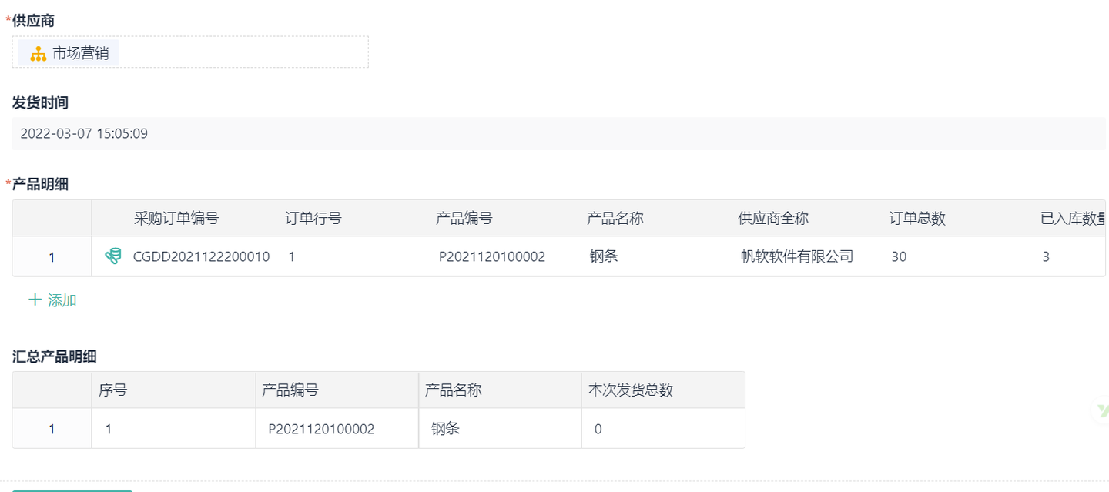The height and width of the screenshot is (492, 1109).
Task: Click row 1 in 汇总产品明细 table
Action: [x=51, y=428]
